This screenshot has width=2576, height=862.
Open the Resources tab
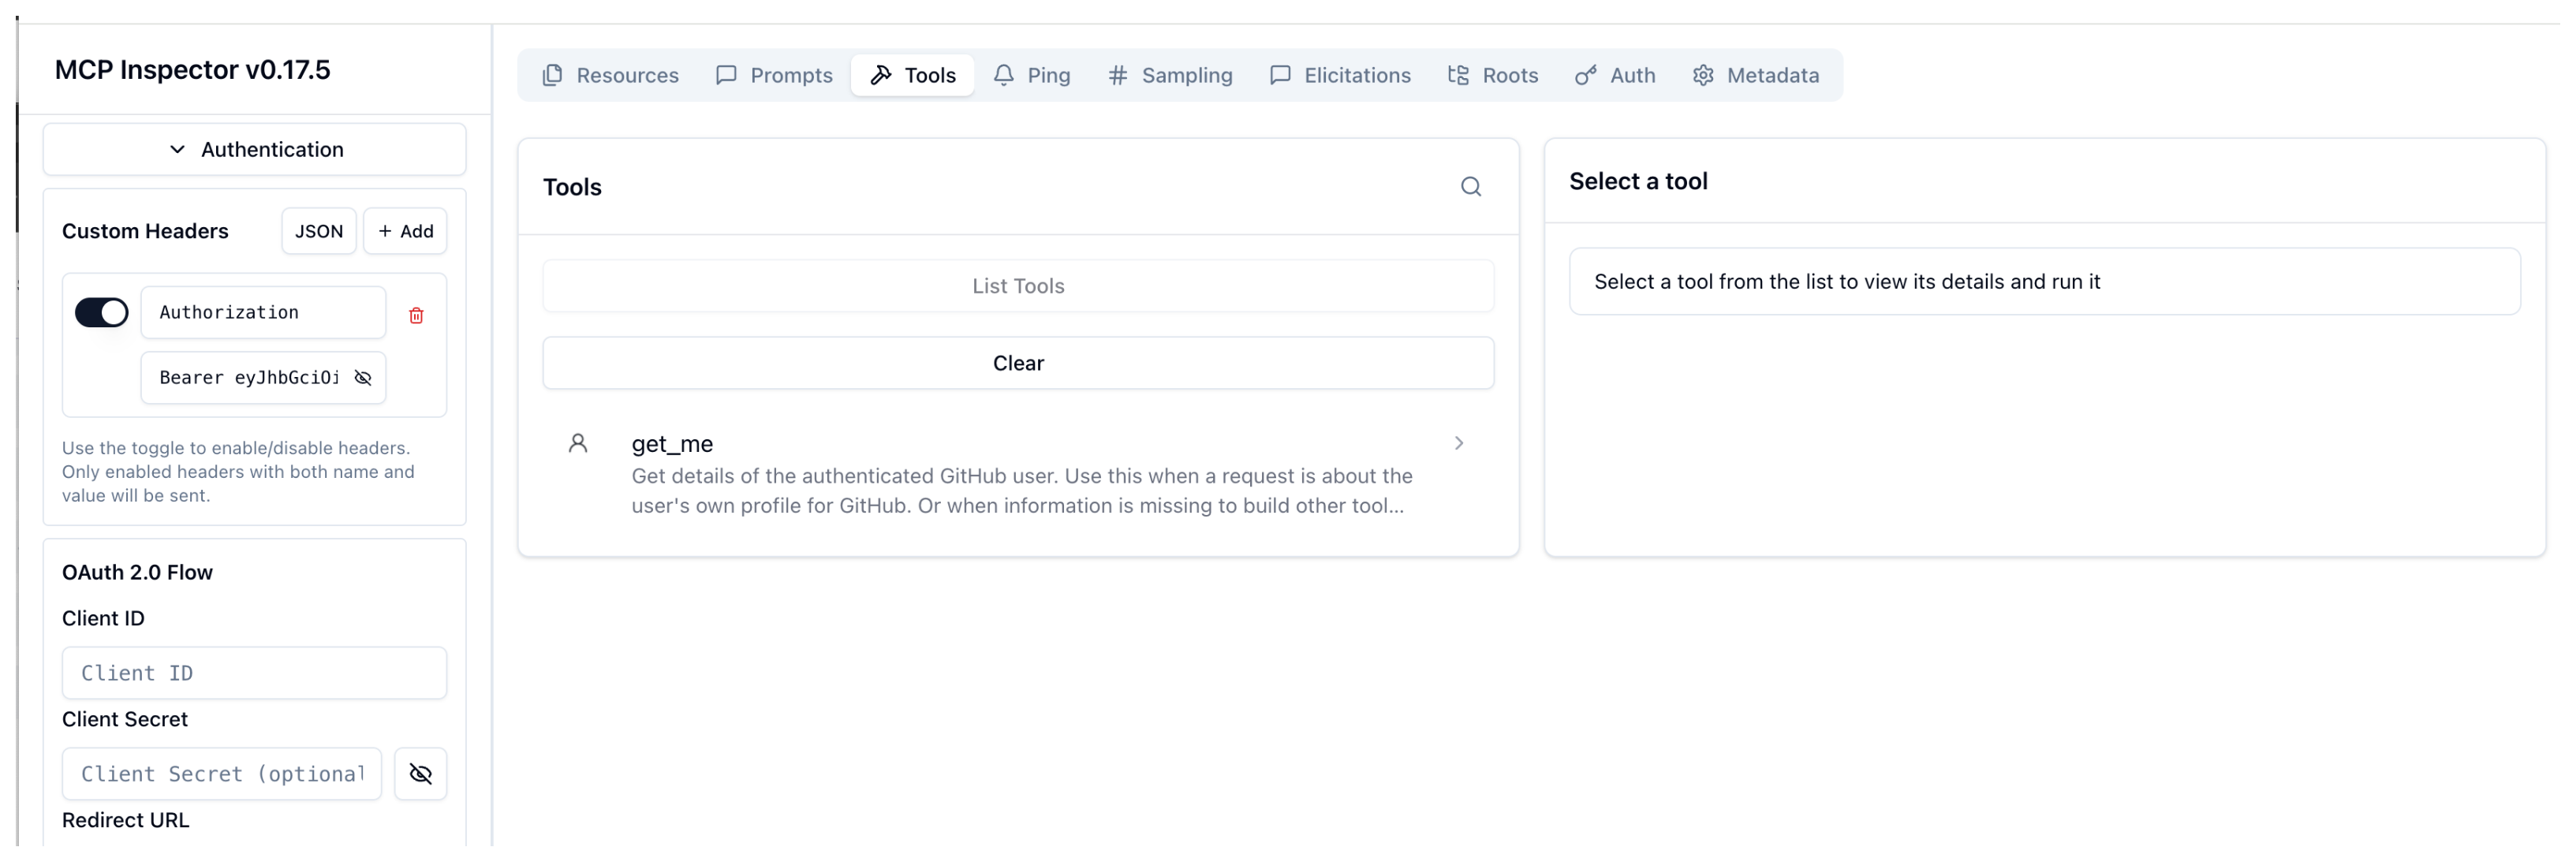click(x=610, y=75)
